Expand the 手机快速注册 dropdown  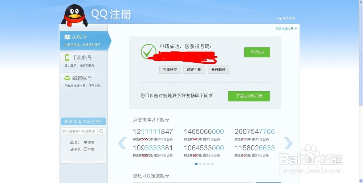pos(286,29)
